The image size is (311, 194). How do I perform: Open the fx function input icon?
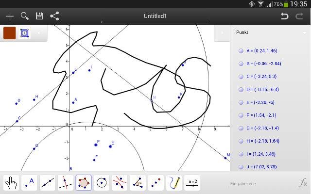tap(303, 183)
